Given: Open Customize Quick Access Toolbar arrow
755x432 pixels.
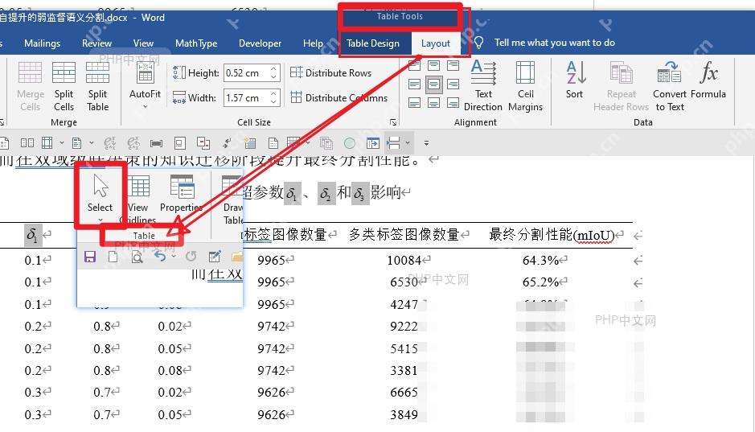Looking at the screenshot, I should click(426, 143).
